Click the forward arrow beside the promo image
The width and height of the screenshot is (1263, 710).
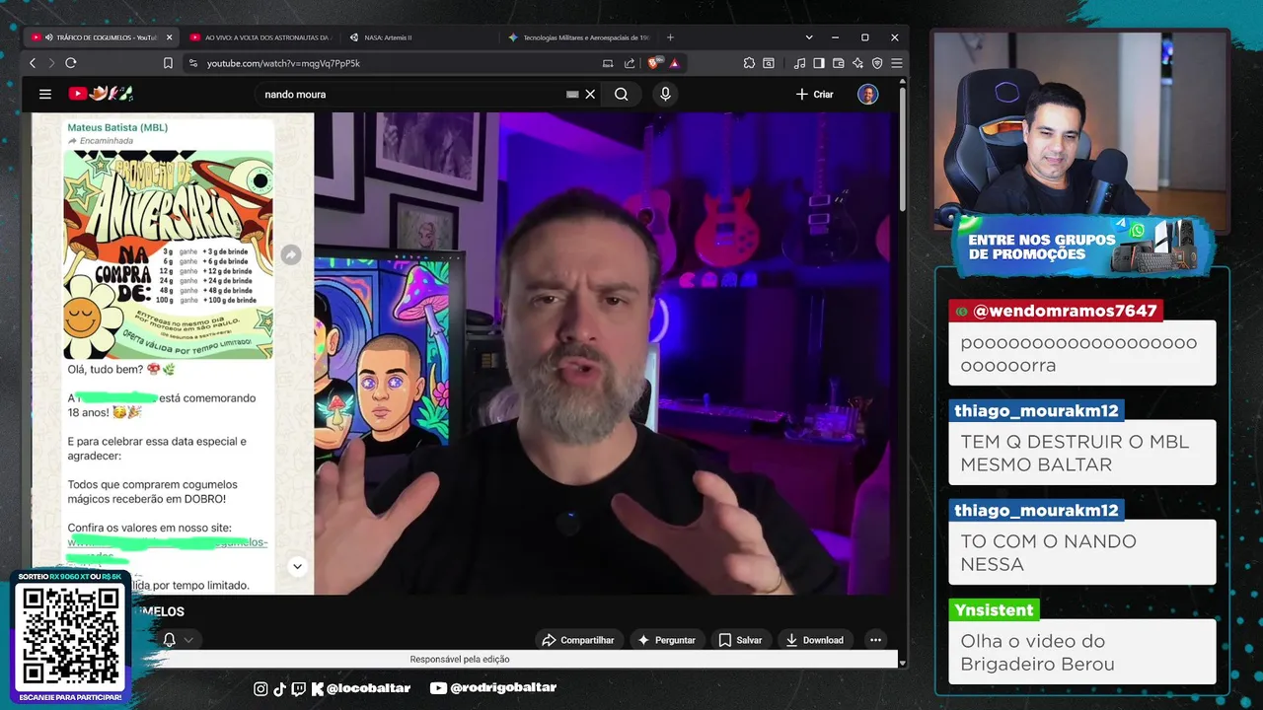pos(290,254)
